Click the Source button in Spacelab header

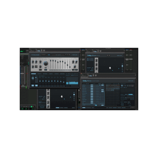click(x=44, y=55)
